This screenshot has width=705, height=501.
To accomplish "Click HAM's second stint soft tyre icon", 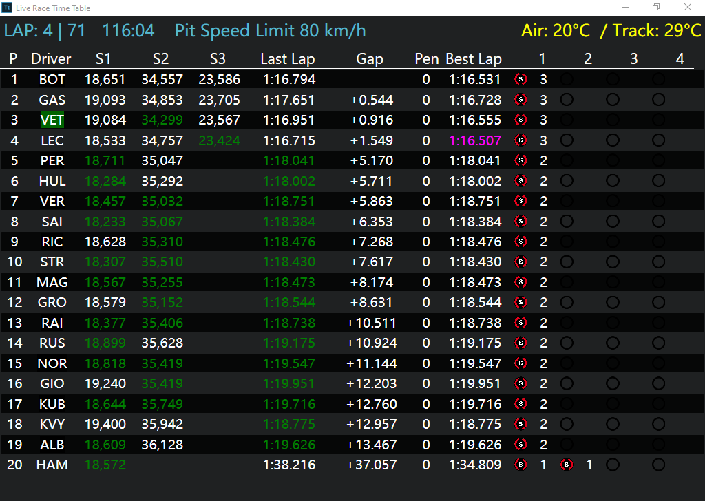I will [x=567, y=465].
